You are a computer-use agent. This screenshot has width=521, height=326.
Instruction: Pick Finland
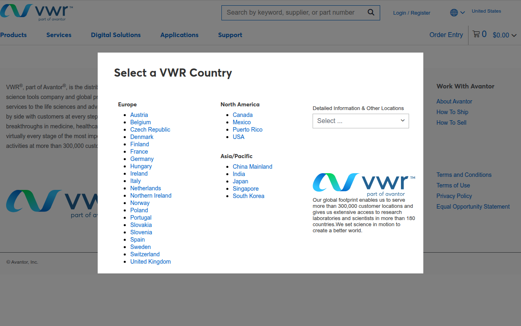[140, 144]
